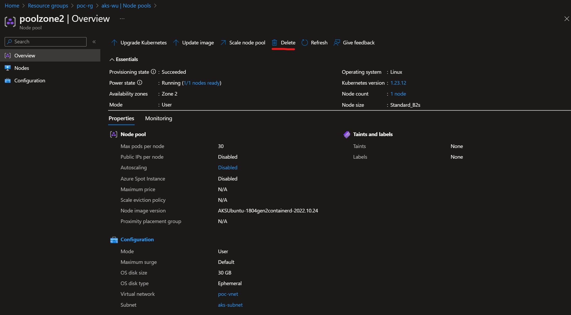Select the Properties tab
This screenshot has width=571, height=315.
[x=121, y=118]
